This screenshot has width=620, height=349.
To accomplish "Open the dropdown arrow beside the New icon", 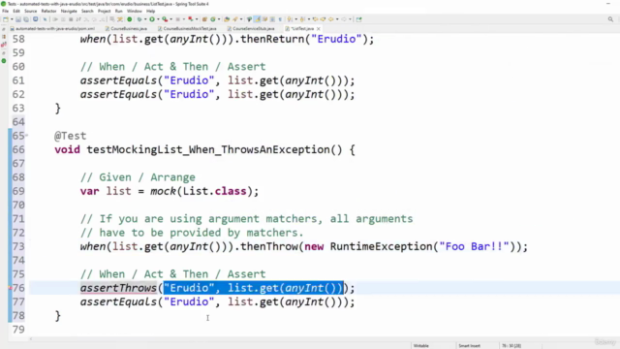I will point(12,19).
